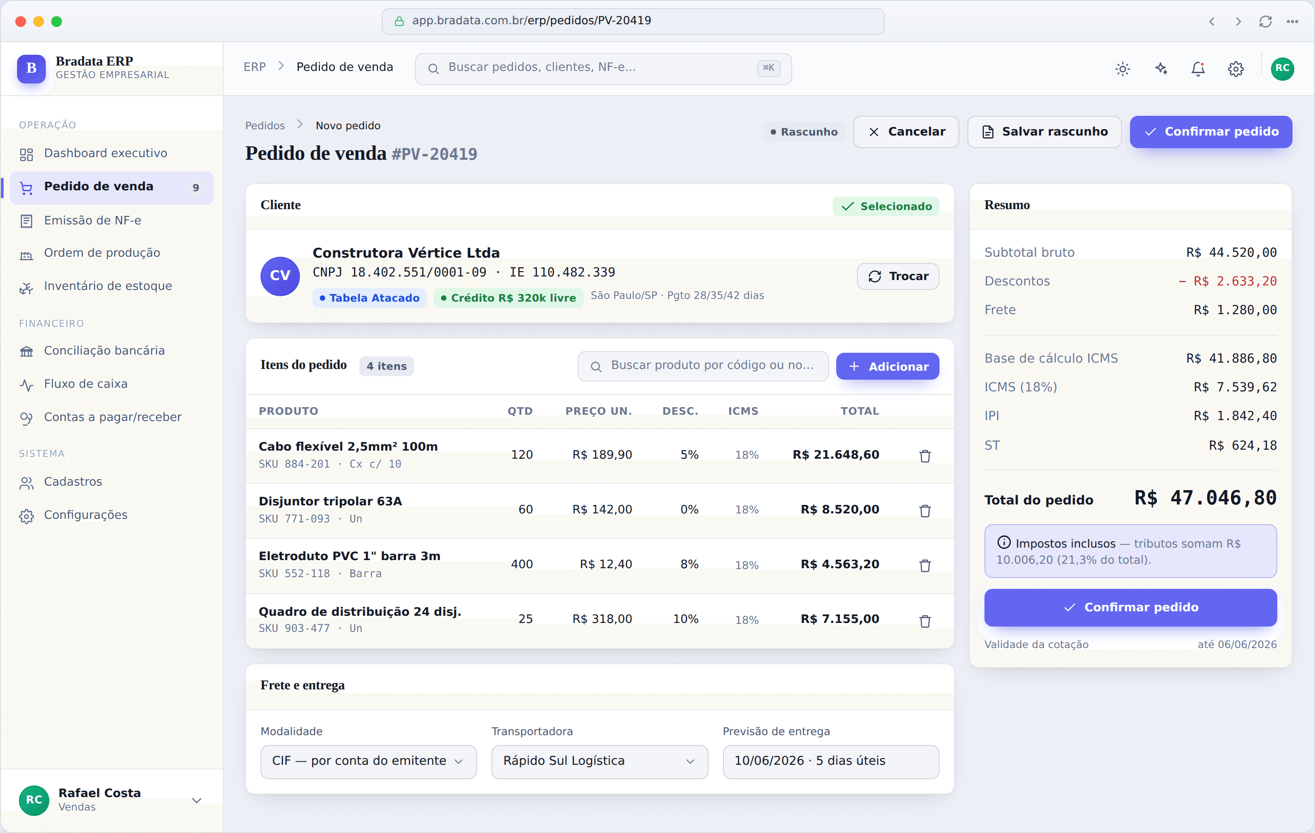Go forward in browser history
Screen dimensions: 1315x833
click(x=1238, y=22)
